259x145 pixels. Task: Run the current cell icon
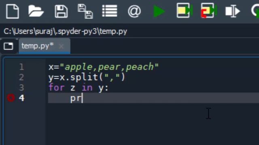185,10
